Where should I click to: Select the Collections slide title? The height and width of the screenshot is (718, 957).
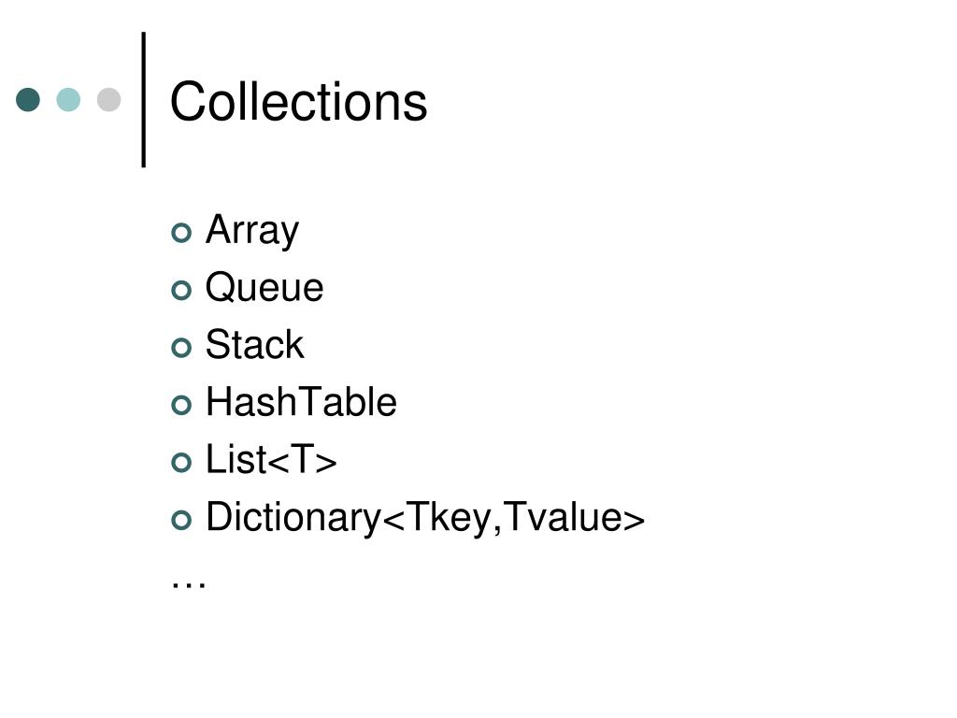pyautogui.click(x=298, y=101)
